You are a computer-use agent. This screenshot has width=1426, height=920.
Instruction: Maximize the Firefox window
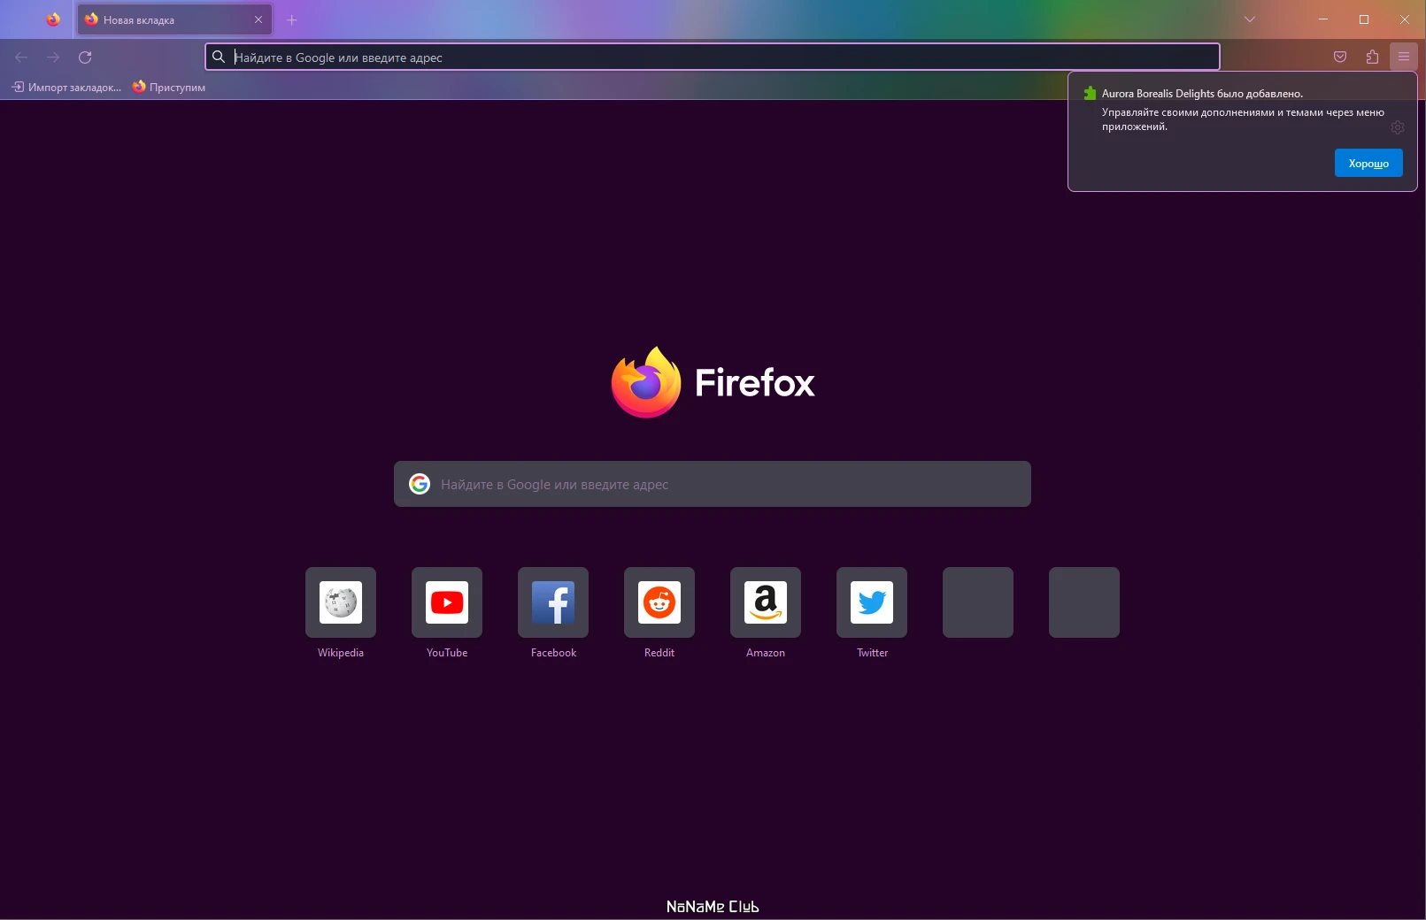(1364, 19)
